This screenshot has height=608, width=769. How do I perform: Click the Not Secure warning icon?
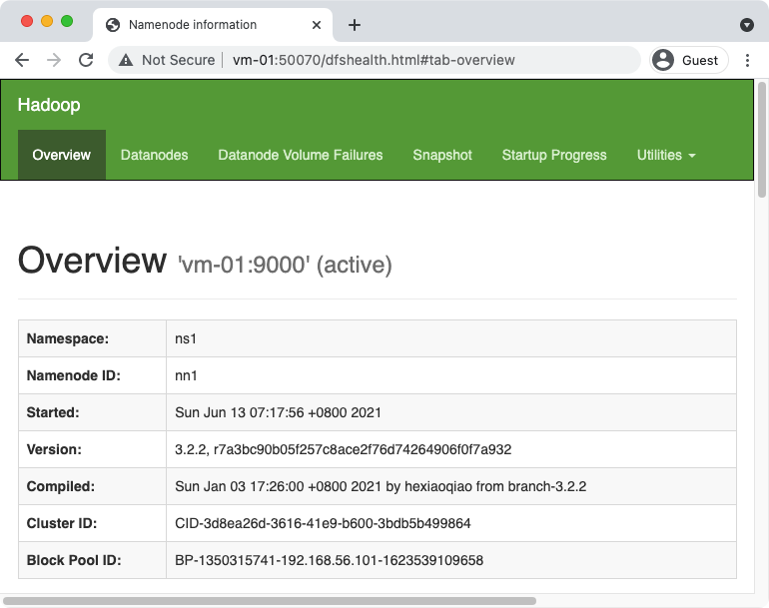(126, 60)
